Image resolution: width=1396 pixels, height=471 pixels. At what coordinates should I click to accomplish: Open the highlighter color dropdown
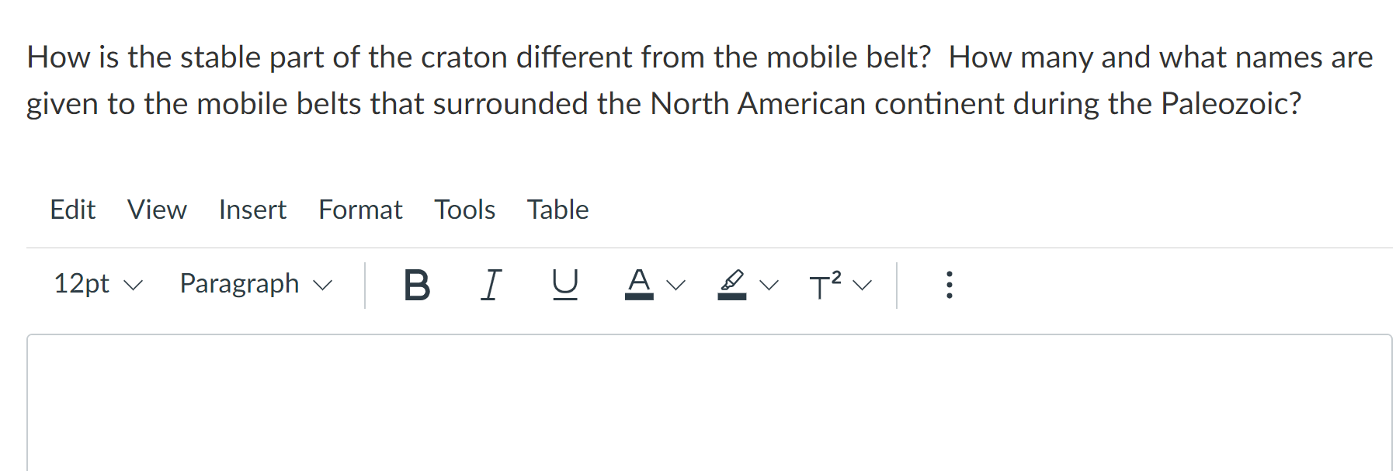pyautogui.click(x=767, y=286)
